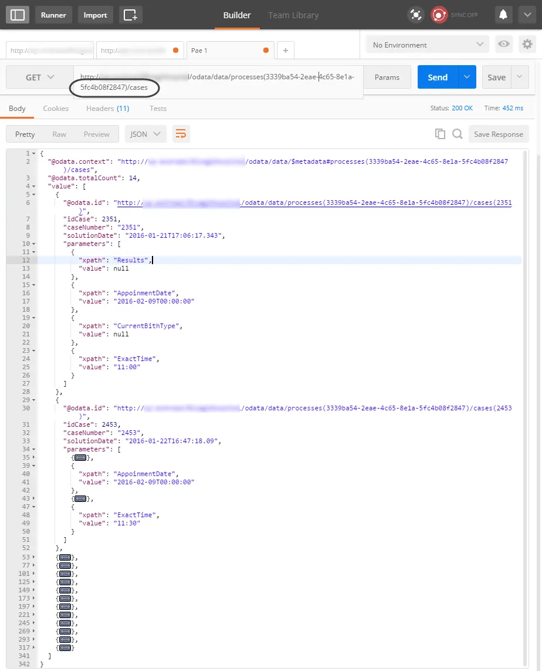Expand collapsed object on line 125
Image resolution: width=542 pixels, height=671 pixels.
click(x=65, y=582)
